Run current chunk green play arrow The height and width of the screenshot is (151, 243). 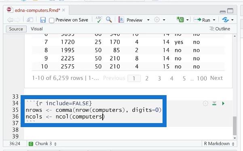(223, 103)
